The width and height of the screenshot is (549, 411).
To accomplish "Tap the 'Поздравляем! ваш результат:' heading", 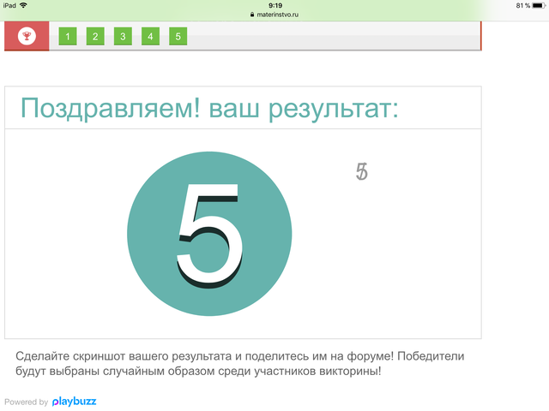I will (209, 109).
